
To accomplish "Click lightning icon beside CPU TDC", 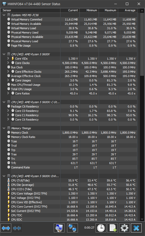I will 9,215.
